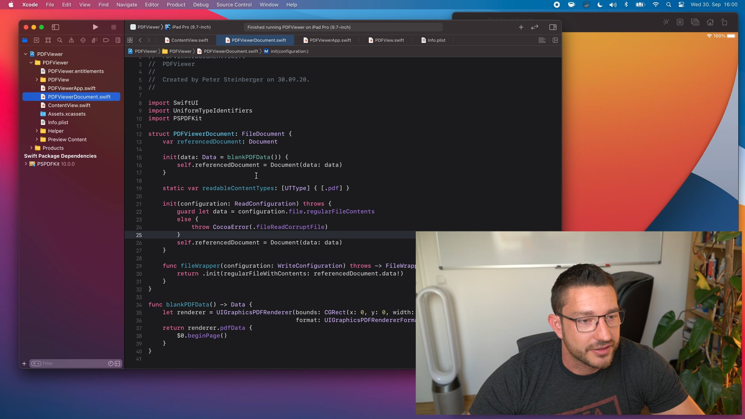Click the Simulator keyboard command icon
The height and width of the screenshot is (419, 745).
[x=680, y=22]
